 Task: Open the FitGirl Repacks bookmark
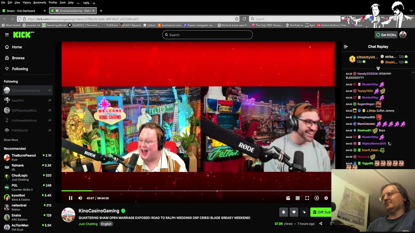pyautogui.click(x=130, y=25)
